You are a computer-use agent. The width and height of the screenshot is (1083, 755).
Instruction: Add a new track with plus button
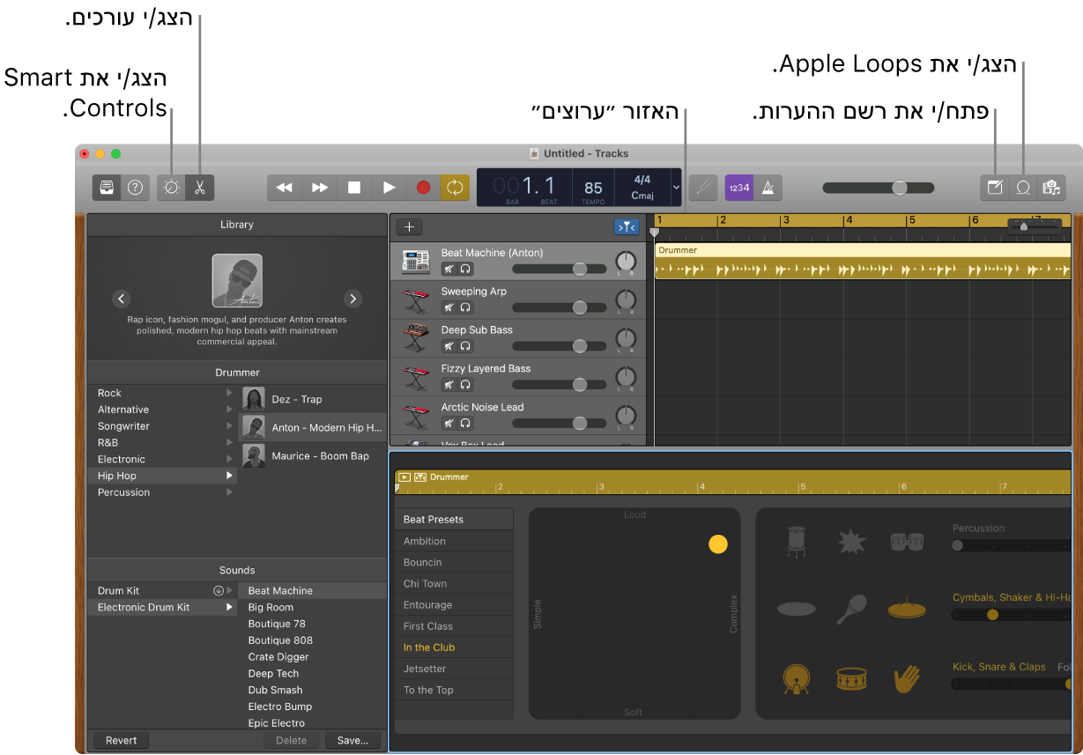(x=409, y=227)
